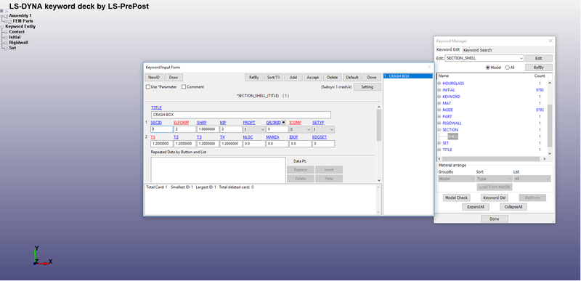
Task: Click the double-arrow icon above the model tree
Action: [x=7, y=11]
